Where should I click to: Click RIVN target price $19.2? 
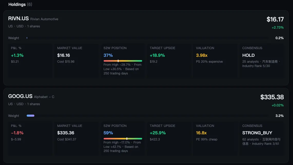(x=153, y=62)
